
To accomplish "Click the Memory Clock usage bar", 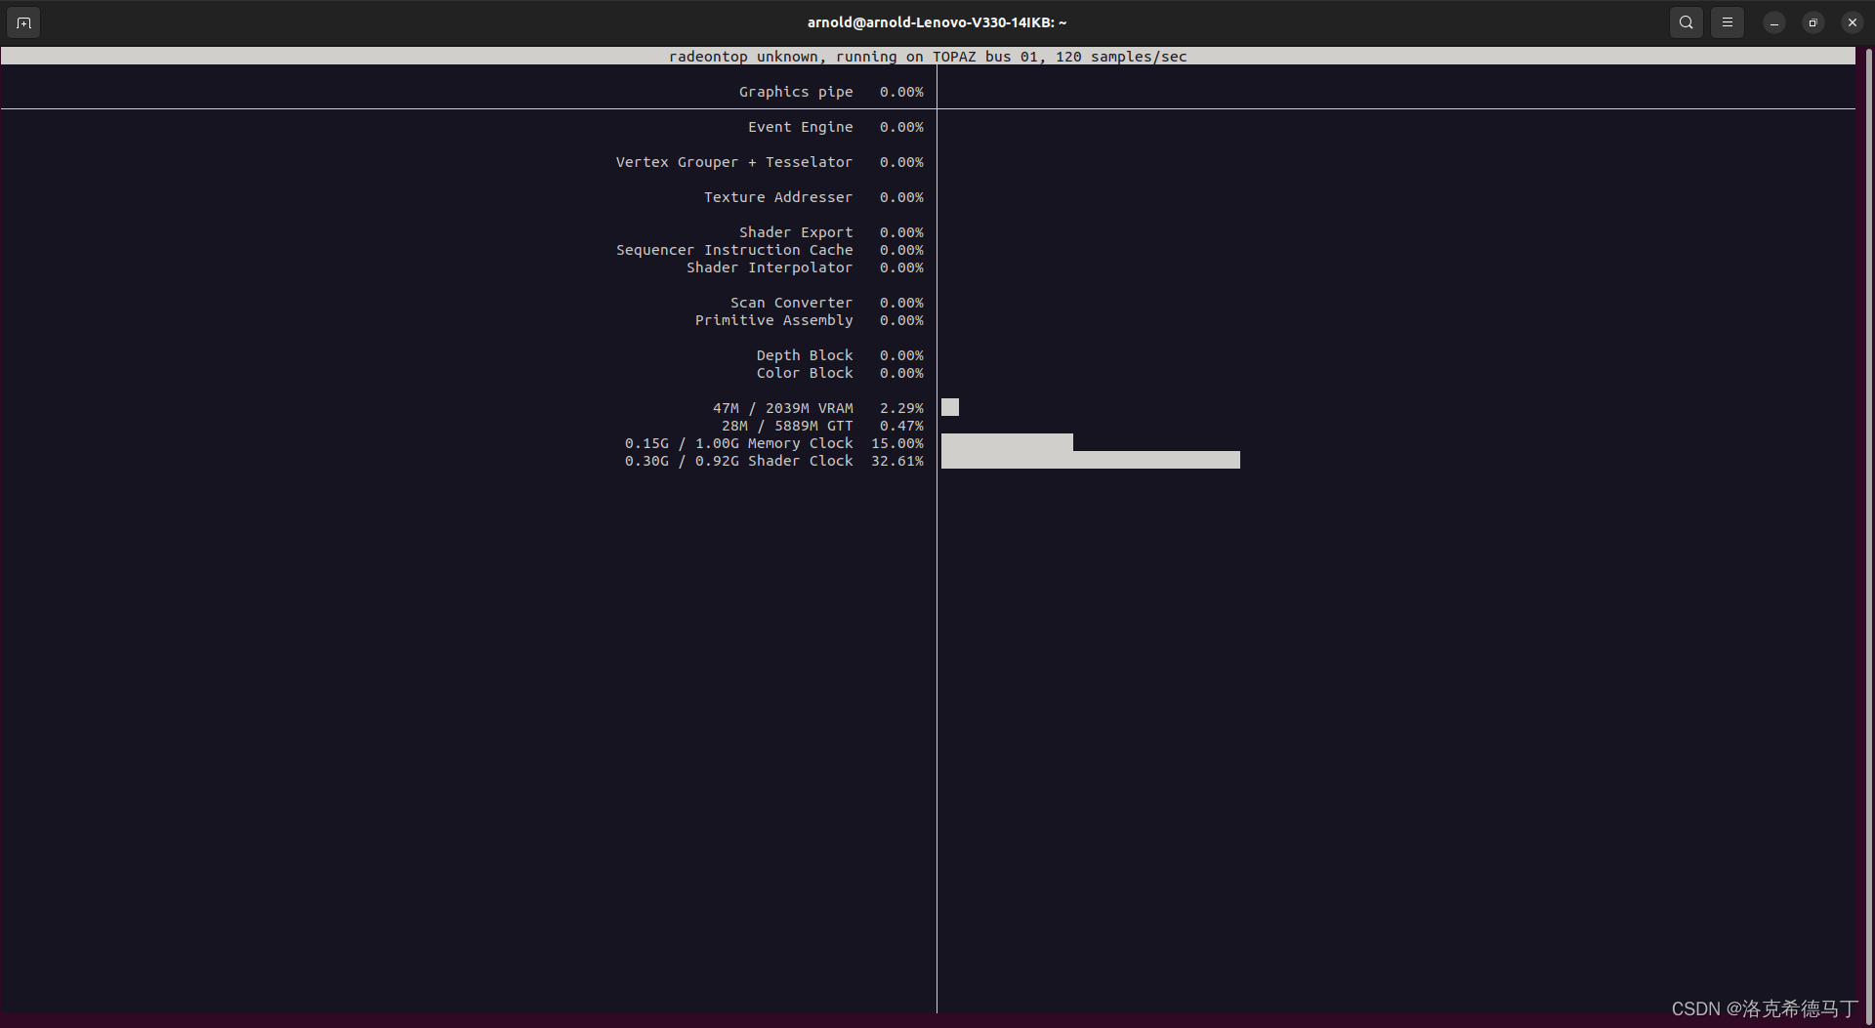I will coord(1007,442).
